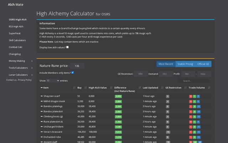Screen dimensions: 228x143
Task: Click the table Search box
Action: click(194, 81)
